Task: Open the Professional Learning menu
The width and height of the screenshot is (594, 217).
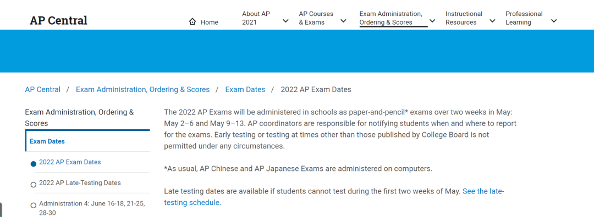Action: pos(524,18)
